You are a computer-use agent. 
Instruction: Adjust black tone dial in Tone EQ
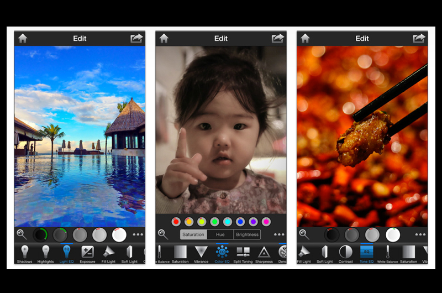coord(331,234)
